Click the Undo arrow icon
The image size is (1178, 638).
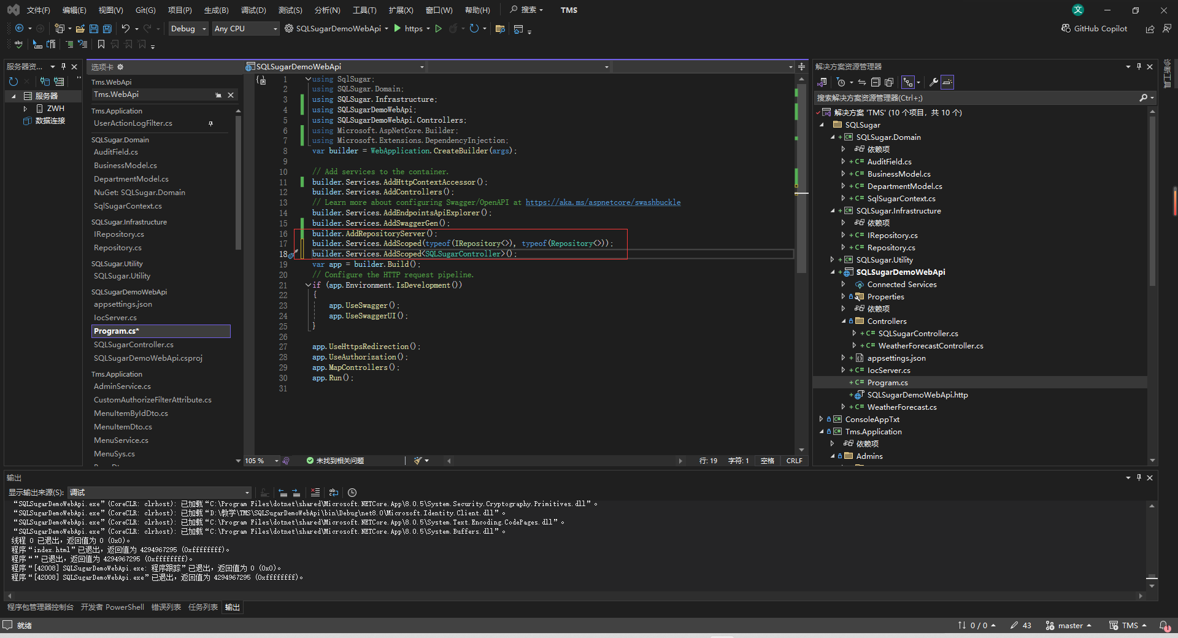pos(126,28)
